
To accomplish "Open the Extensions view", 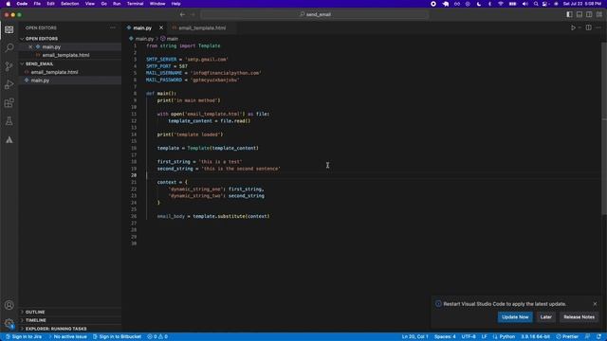I will pyautogui.click(x=9, y=103).
